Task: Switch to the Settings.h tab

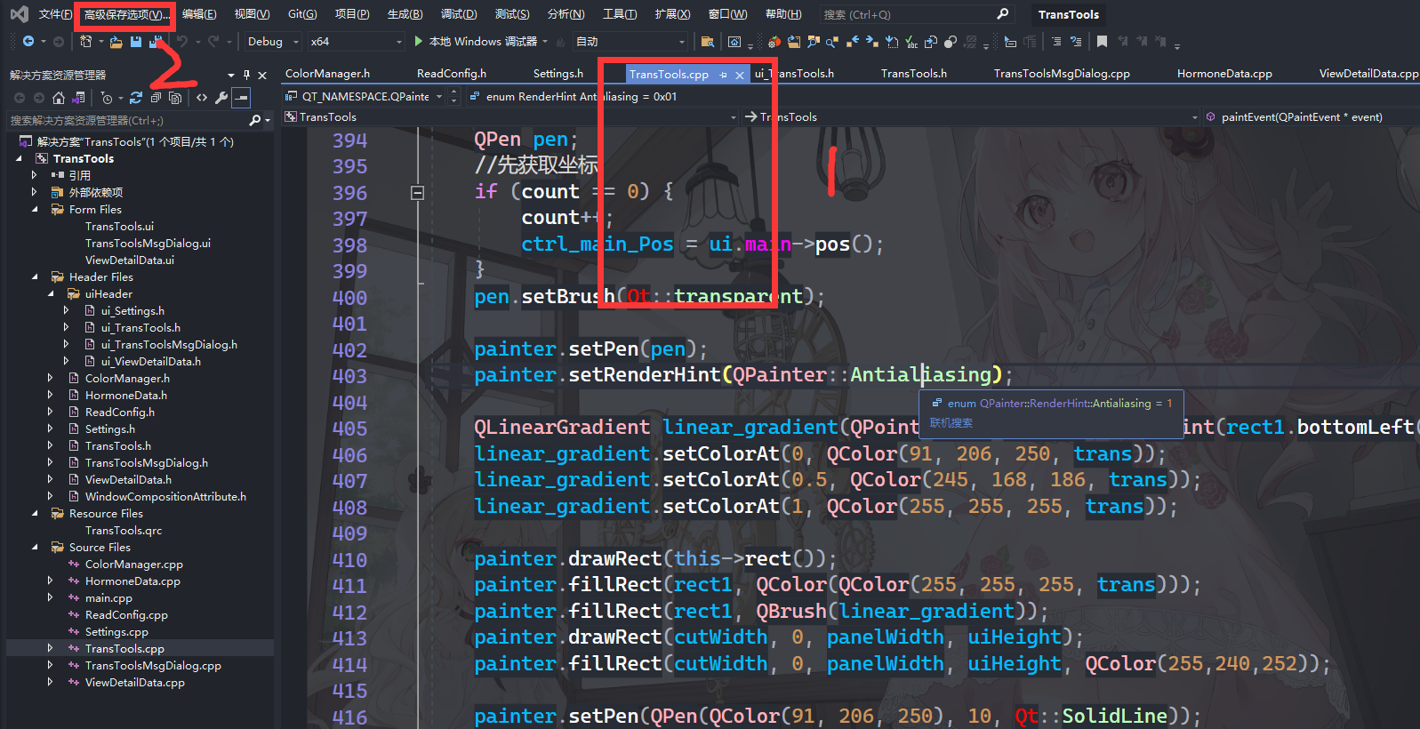Action: click(x=558, y=74)
